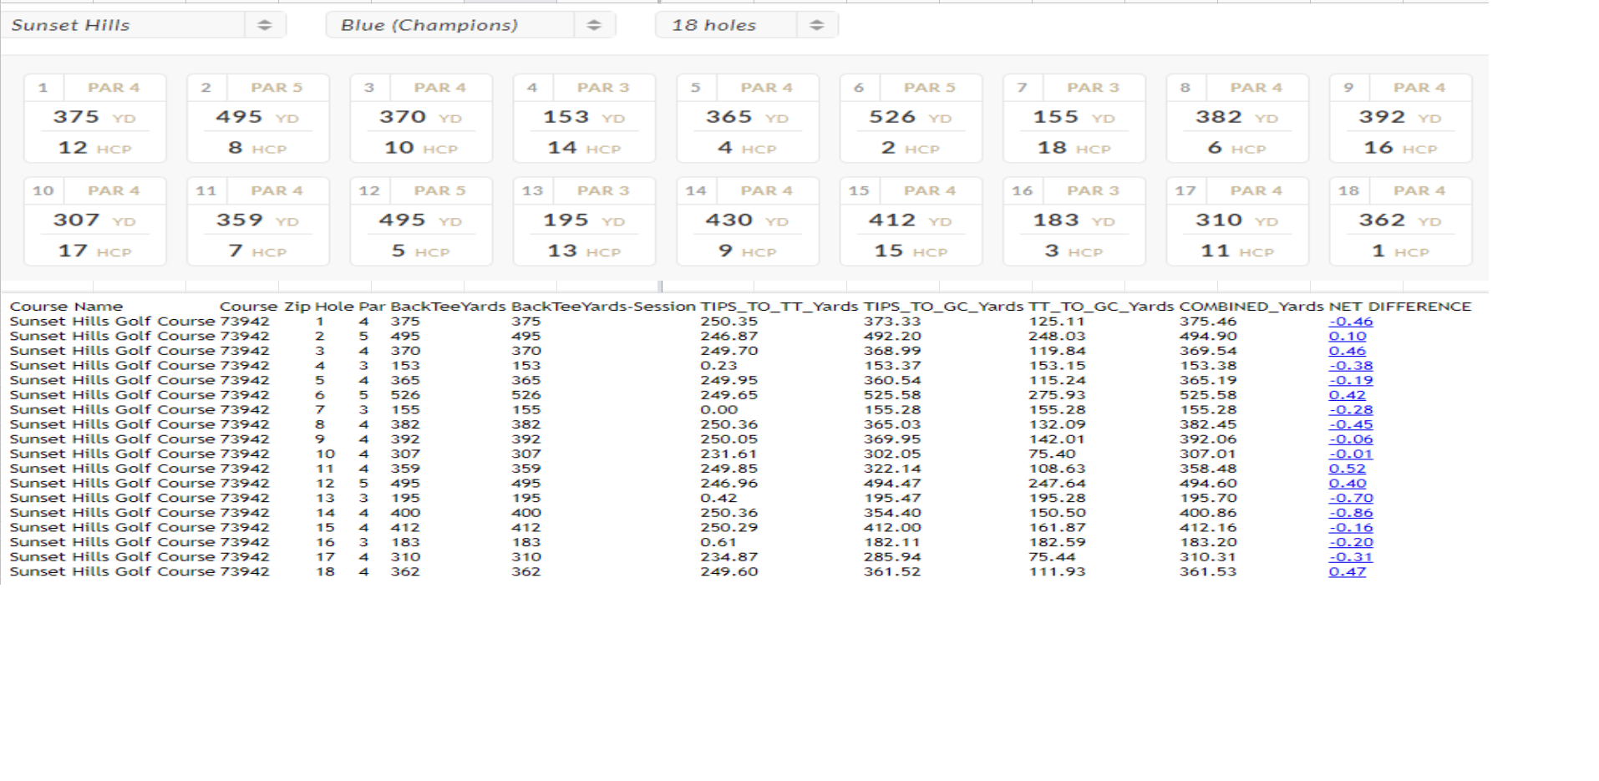1599x781 pixels.
Task: Select hole 13 card with 195 yards
Action: click(x=585, y=221)
